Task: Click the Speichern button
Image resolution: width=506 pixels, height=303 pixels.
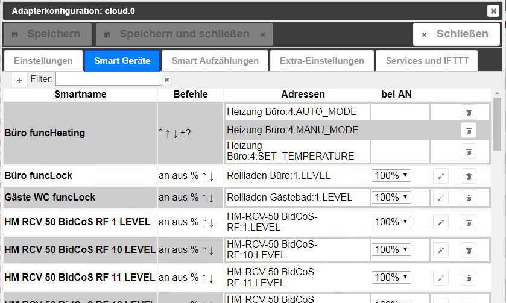Action: point(48,34)
